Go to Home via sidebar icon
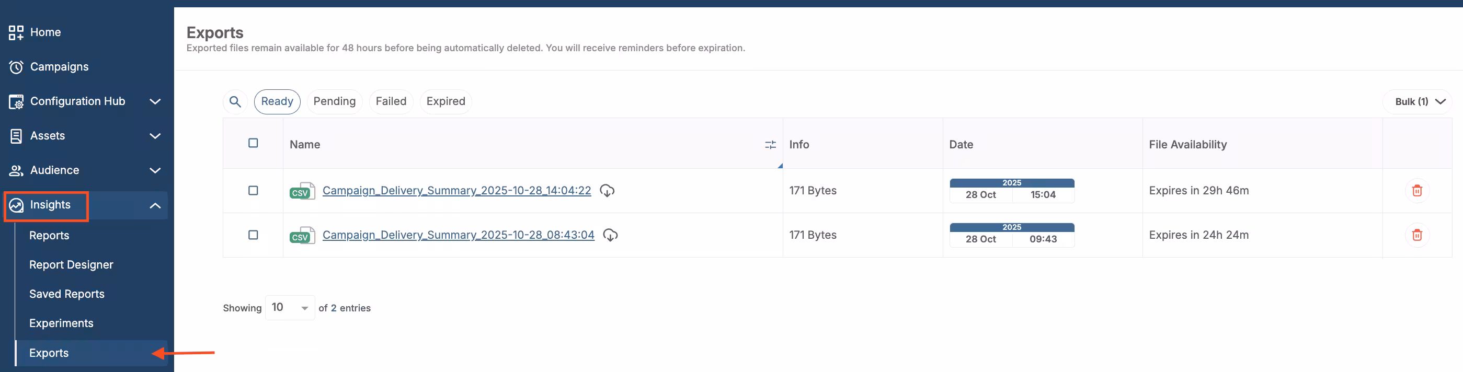Viewport: 1463px width, 372px height. [x=16, y=33]
